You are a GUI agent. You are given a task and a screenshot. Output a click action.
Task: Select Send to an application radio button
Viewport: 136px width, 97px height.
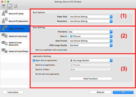click(x=34, y=65)
